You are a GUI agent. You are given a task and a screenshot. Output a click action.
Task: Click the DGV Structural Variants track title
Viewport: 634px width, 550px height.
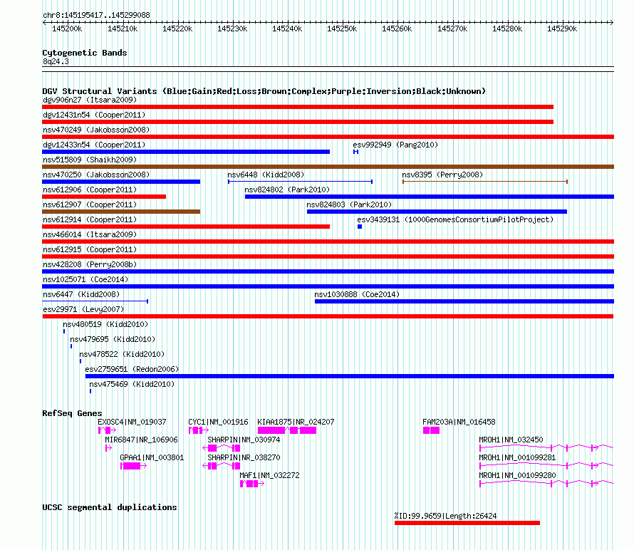[x=264, y=91]
